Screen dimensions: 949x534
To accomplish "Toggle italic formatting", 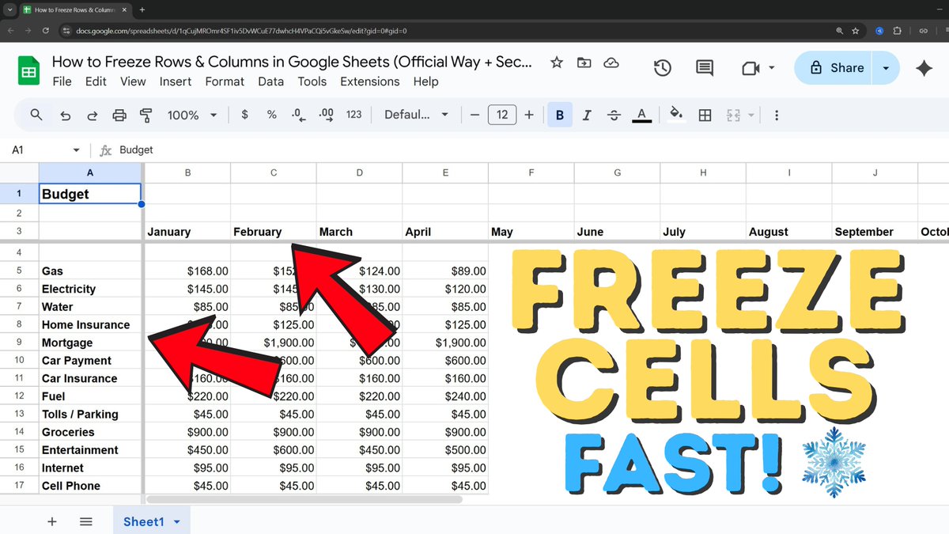I will click(x=587, y=115).
